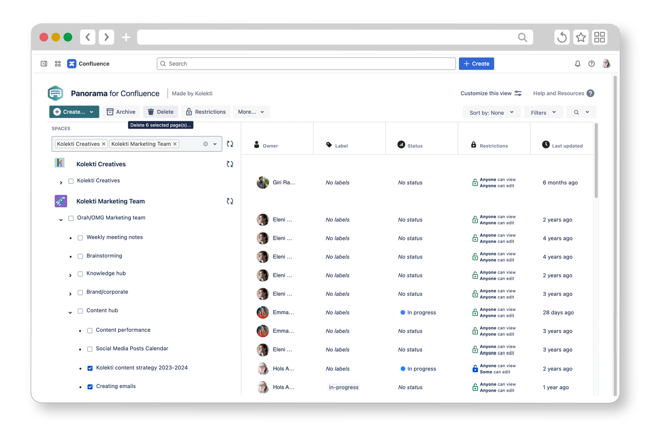Screen dimensions: 651x427
Task: Click the Customize this view sliders icon
Action: [518, 93]
